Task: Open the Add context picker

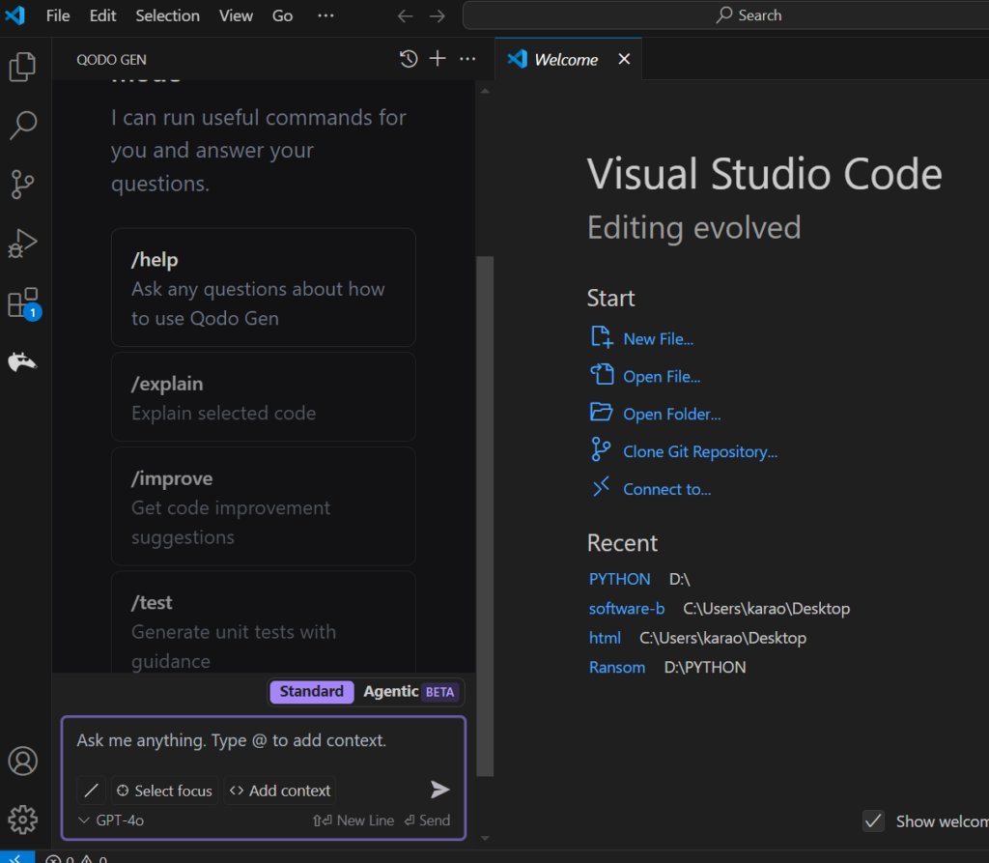Action: tap(280, 791)
